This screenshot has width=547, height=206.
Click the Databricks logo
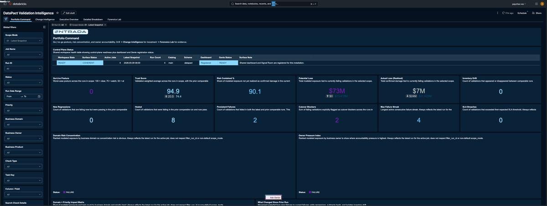click(x=17, y=4)
